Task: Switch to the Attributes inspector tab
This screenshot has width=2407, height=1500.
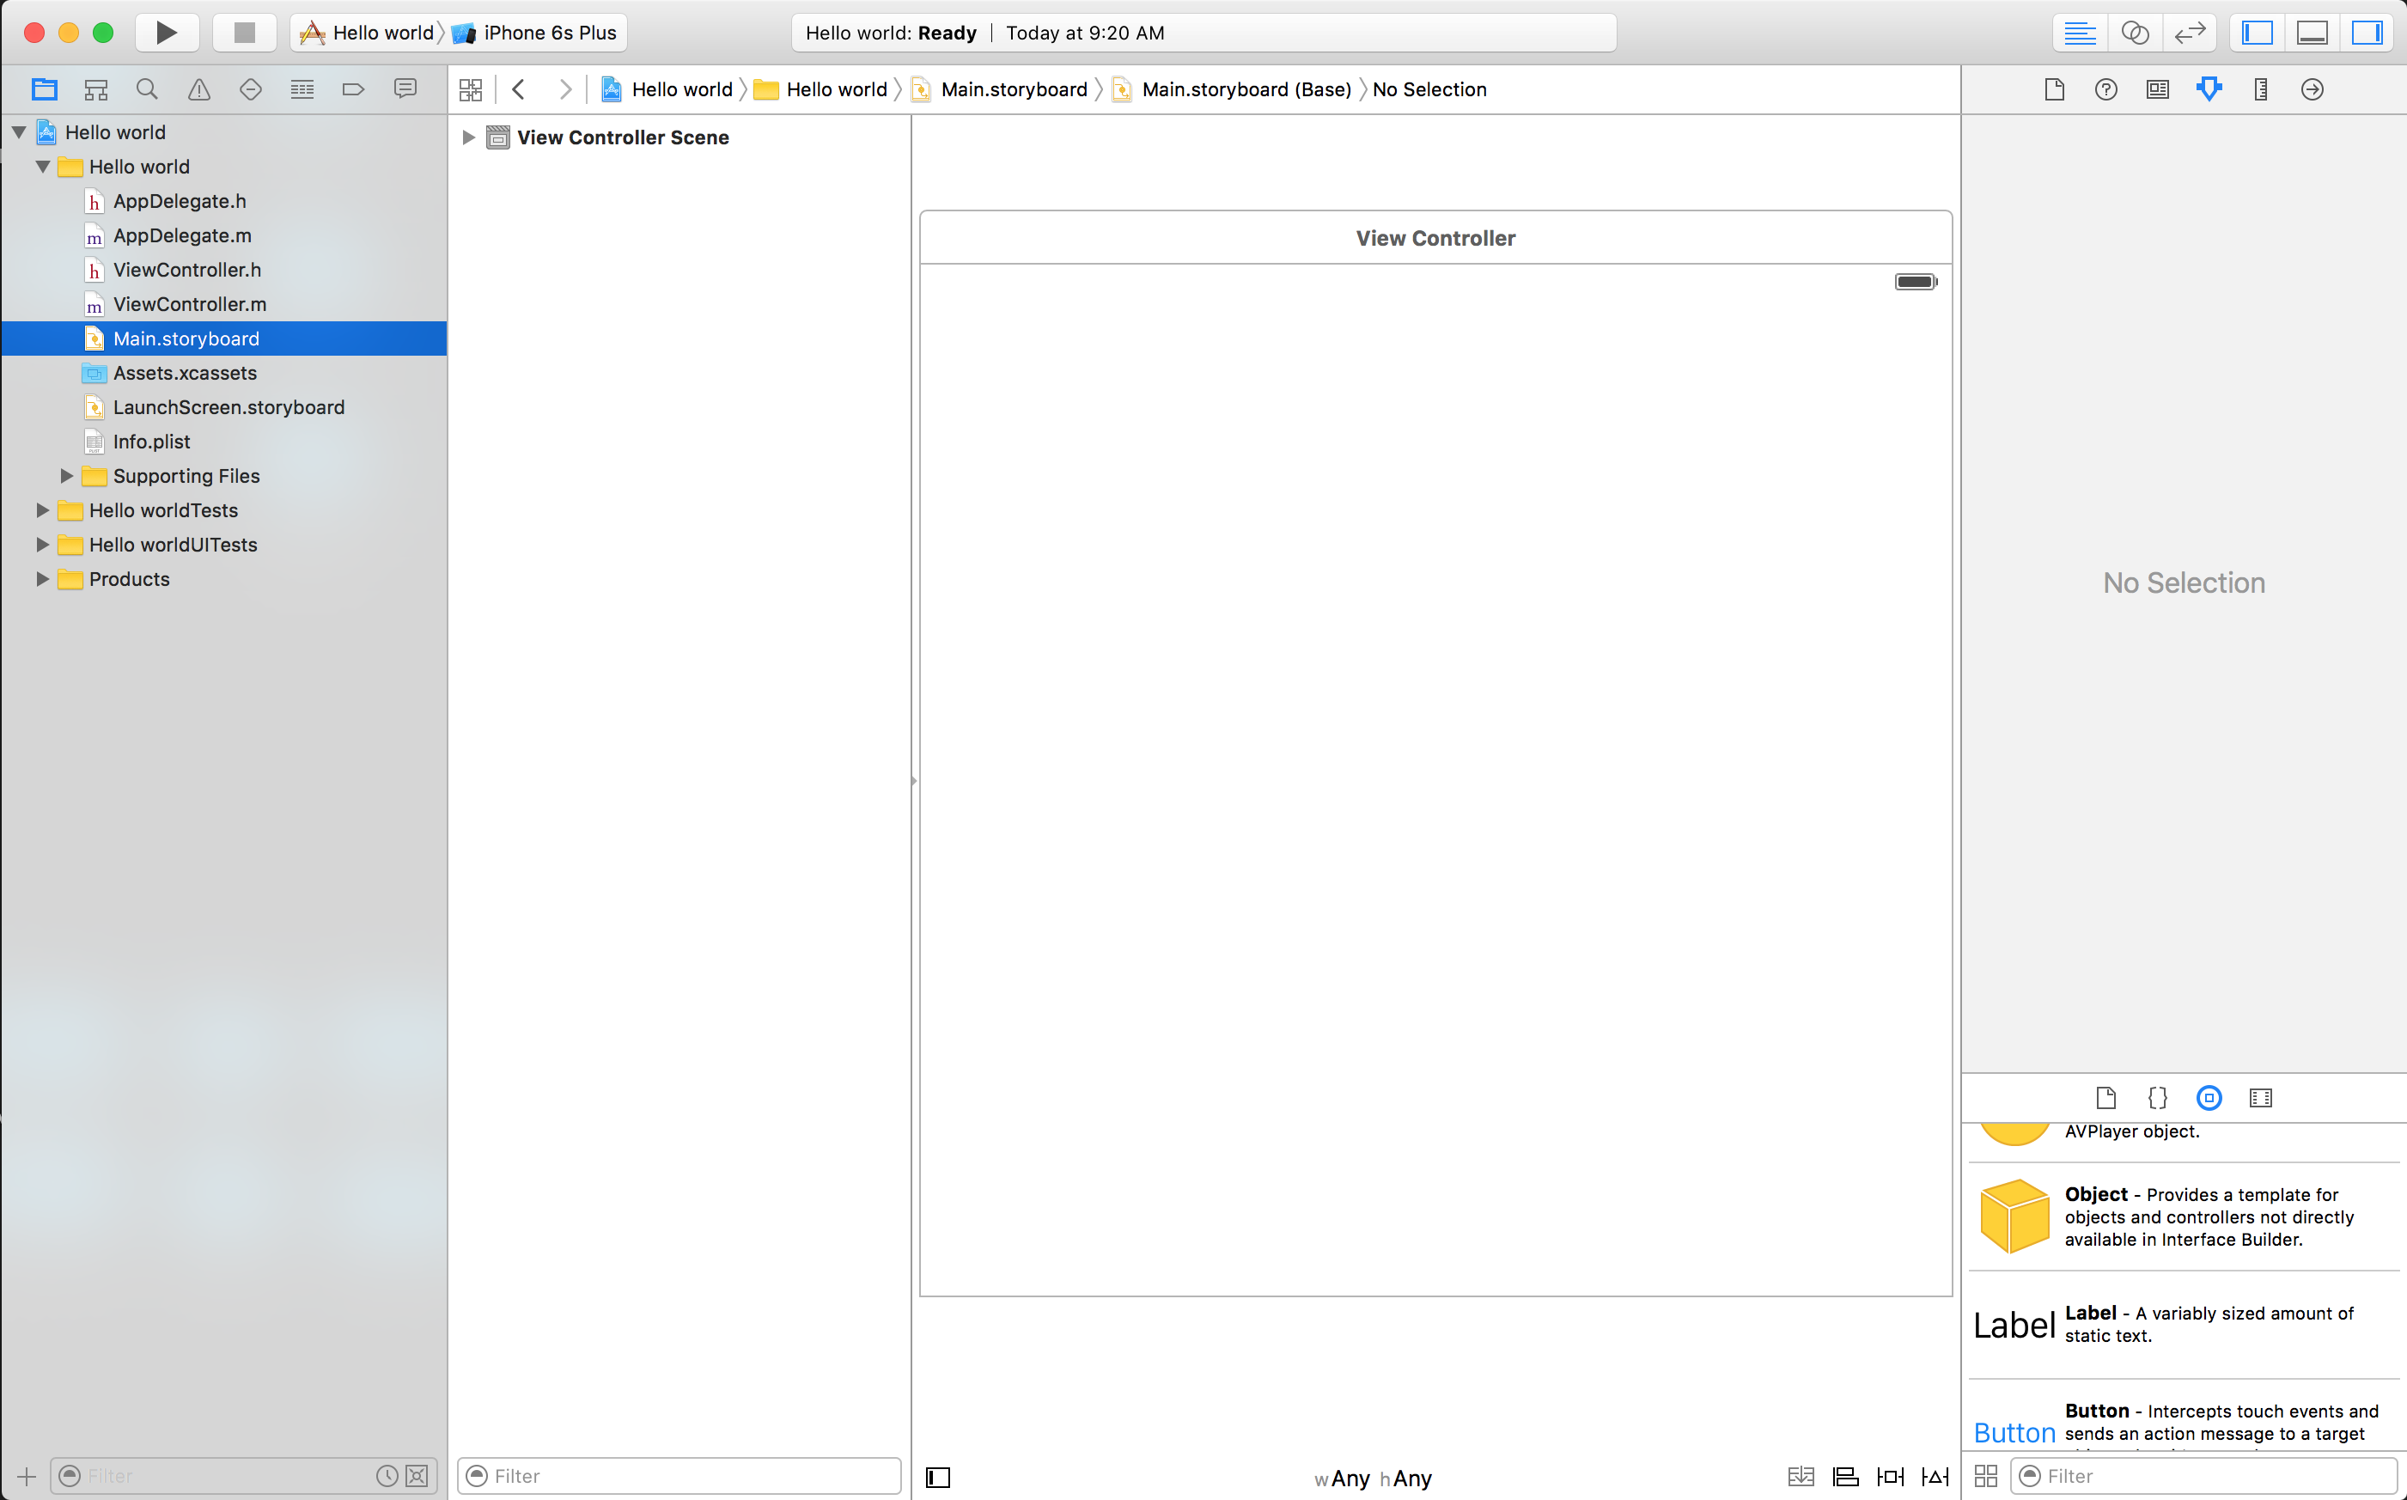Action: pyautogui.click(x=2209, y=89)
